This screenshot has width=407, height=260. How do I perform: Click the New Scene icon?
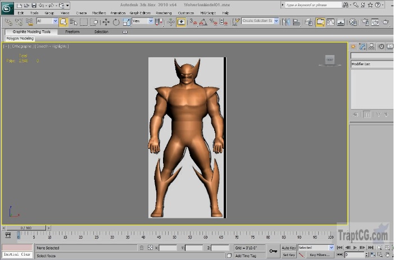point(19,5)
